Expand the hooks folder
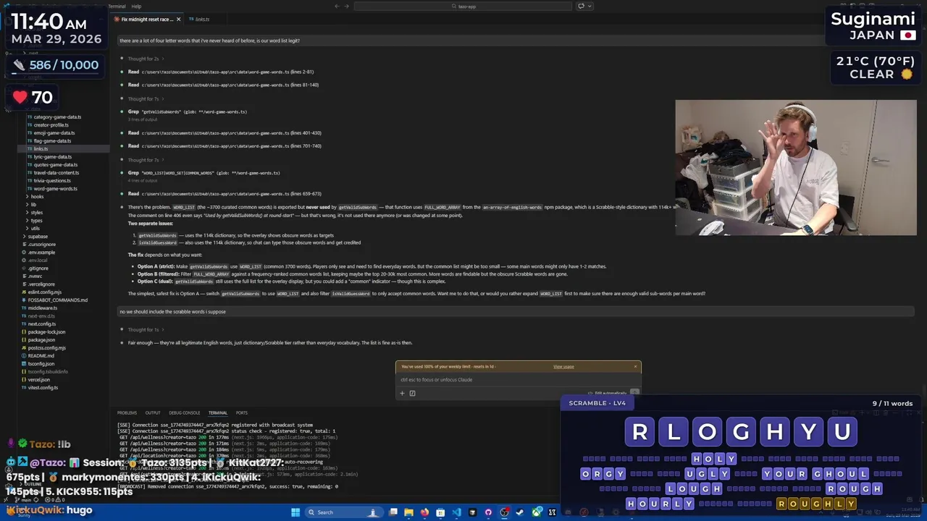The width and height of the screenshot is (927, 521). pos(37,197)
